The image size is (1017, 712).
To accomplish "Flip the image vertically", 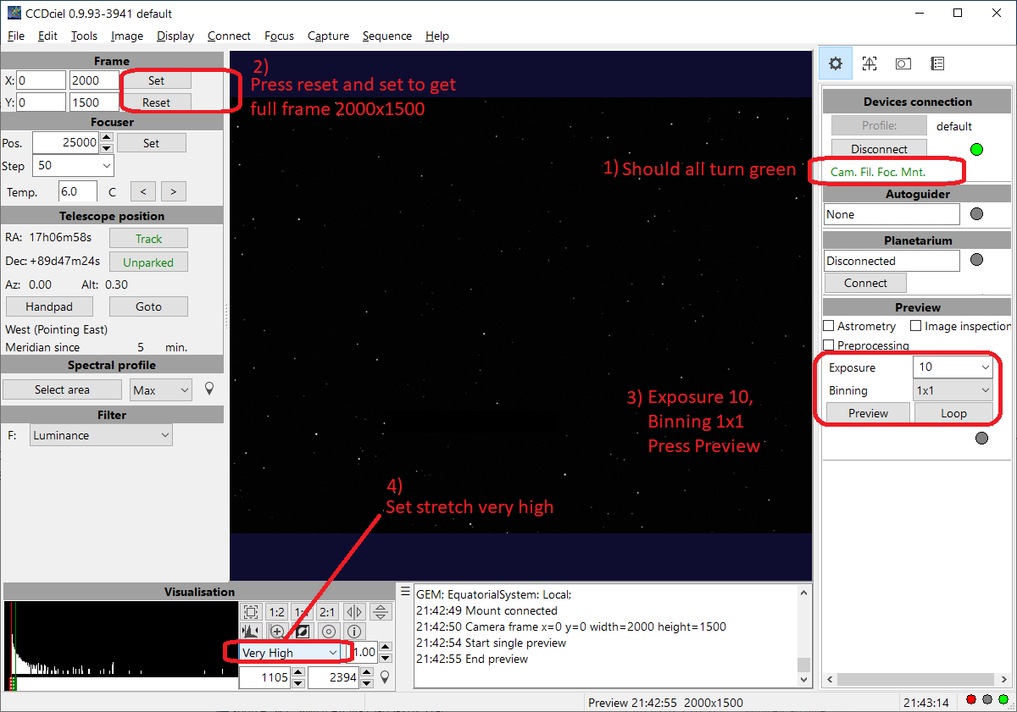I will click(381, 612).
